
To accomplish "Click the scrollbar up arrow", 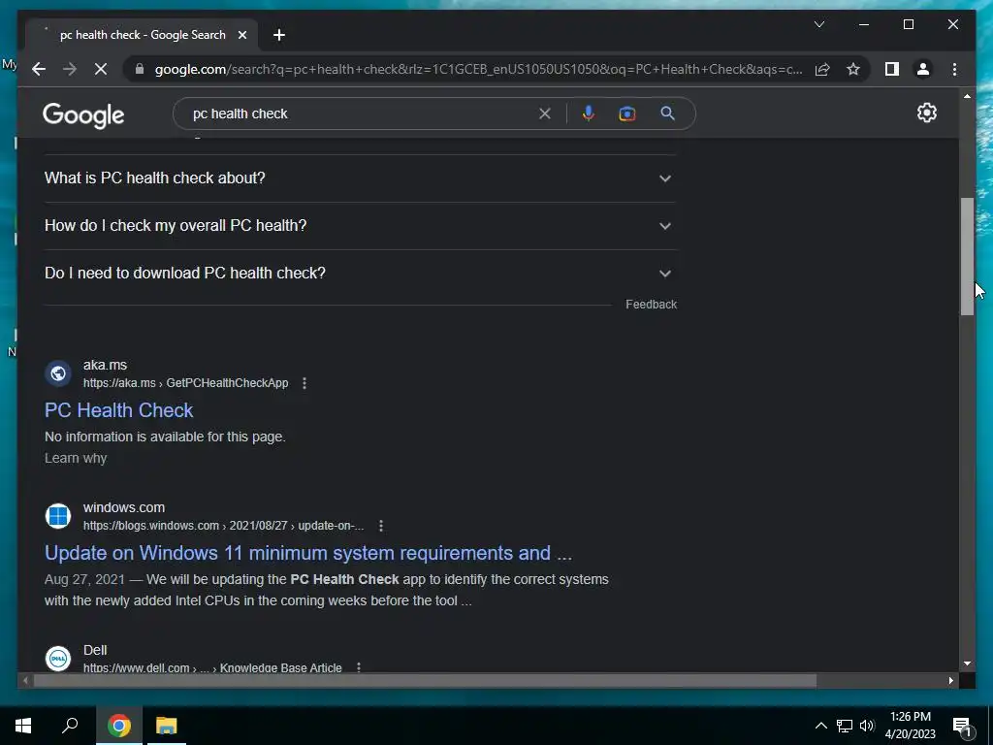I will [967, 96].
